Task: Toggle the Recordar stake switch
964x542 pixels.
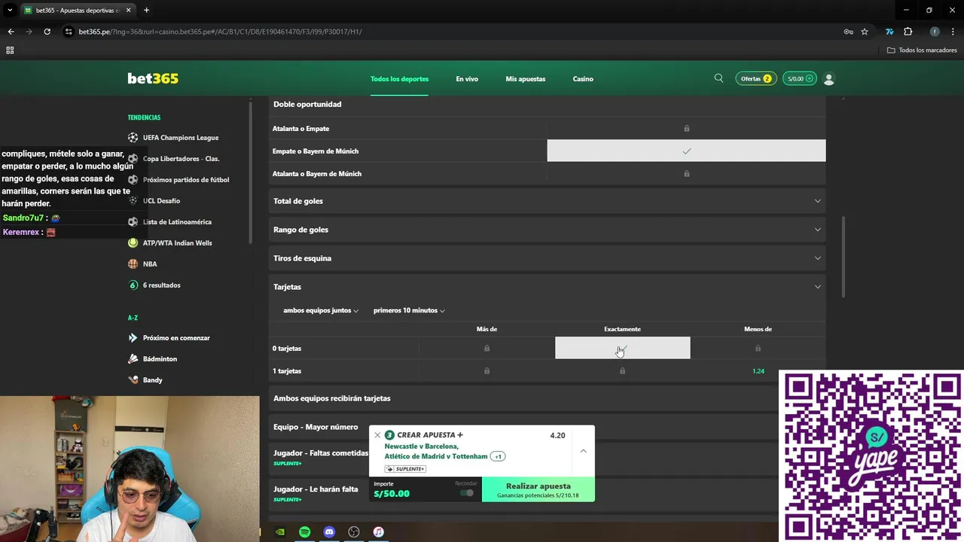Action: (467, 493)
